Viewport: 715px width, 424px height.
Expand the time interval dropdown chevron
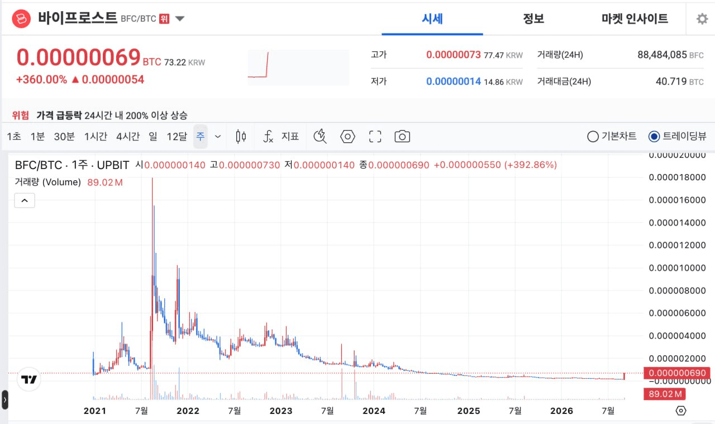218,137
